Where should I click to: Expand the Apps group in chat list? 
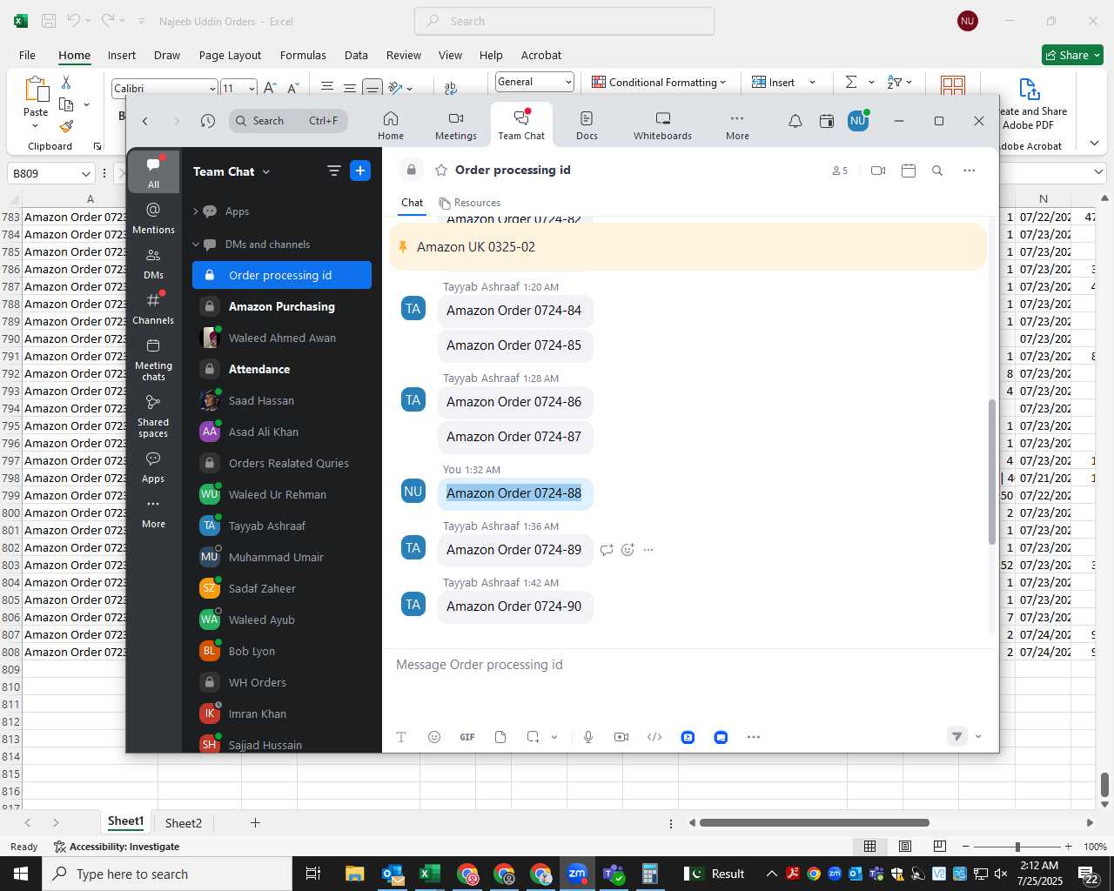pos(196,211)
